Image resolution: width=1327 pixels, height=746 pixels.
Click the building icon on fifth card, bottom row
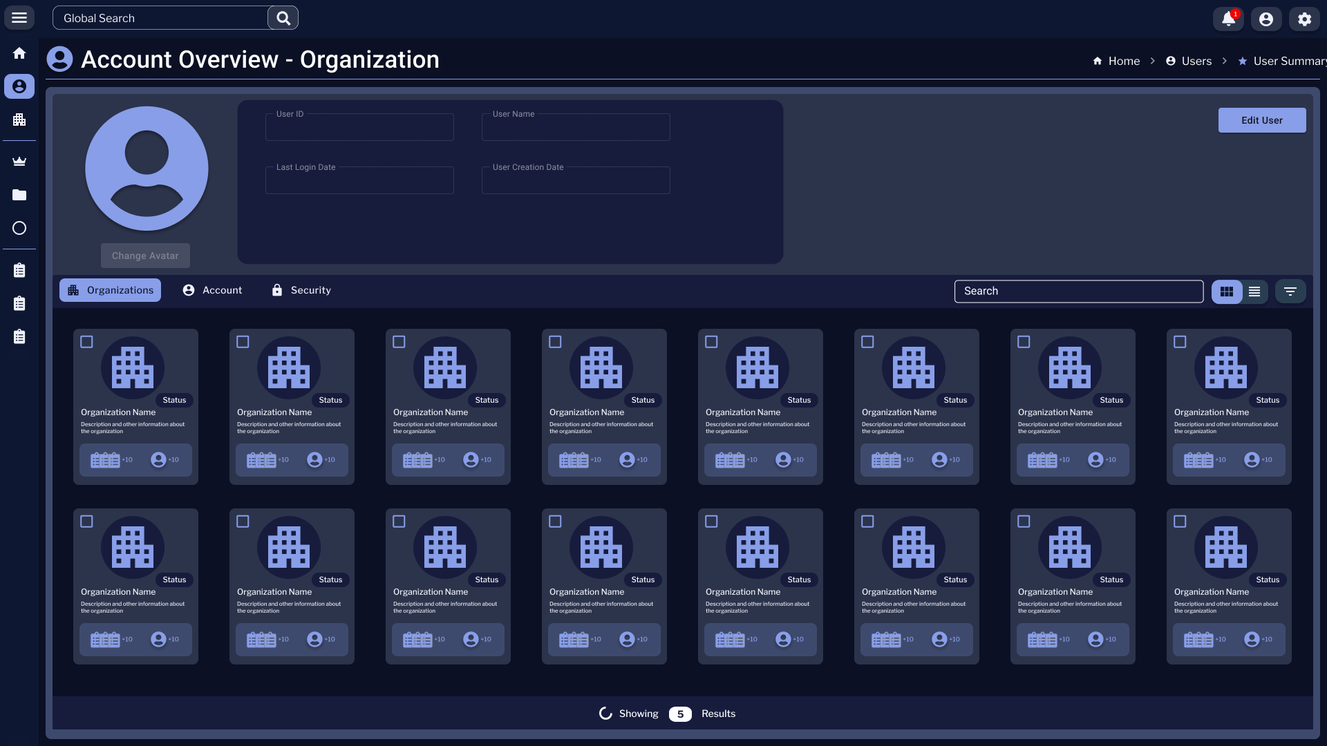pos(757,547)
